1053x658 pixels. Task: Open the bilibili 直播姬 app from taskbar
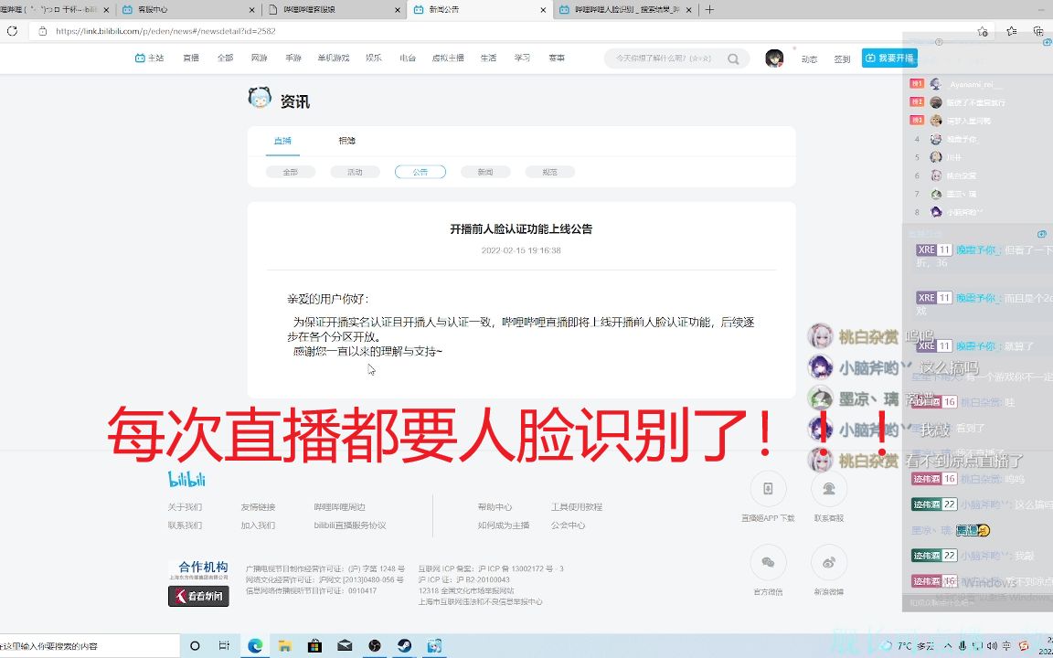pos(432,644)
